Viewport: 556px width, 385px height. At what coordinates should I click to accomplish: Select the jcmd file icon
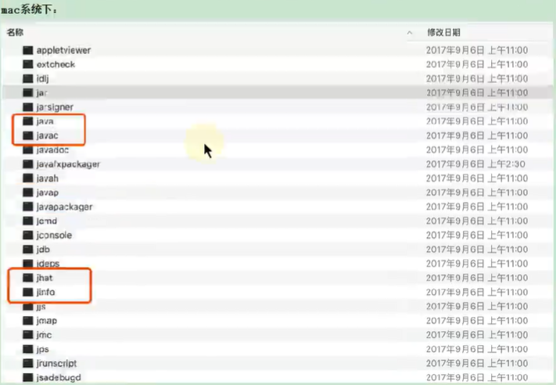pyautogui.click(x=28, y=221)
